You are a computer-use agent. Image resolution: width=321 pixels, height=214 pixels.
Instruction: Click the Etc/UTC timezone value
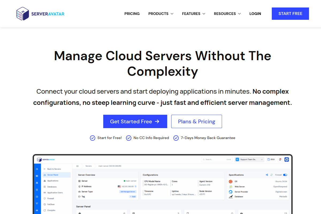148,194
